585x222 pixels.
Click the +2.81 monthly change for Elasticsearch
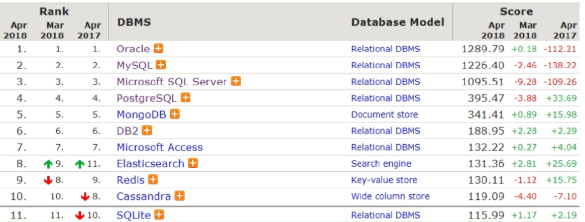point(524,164)
